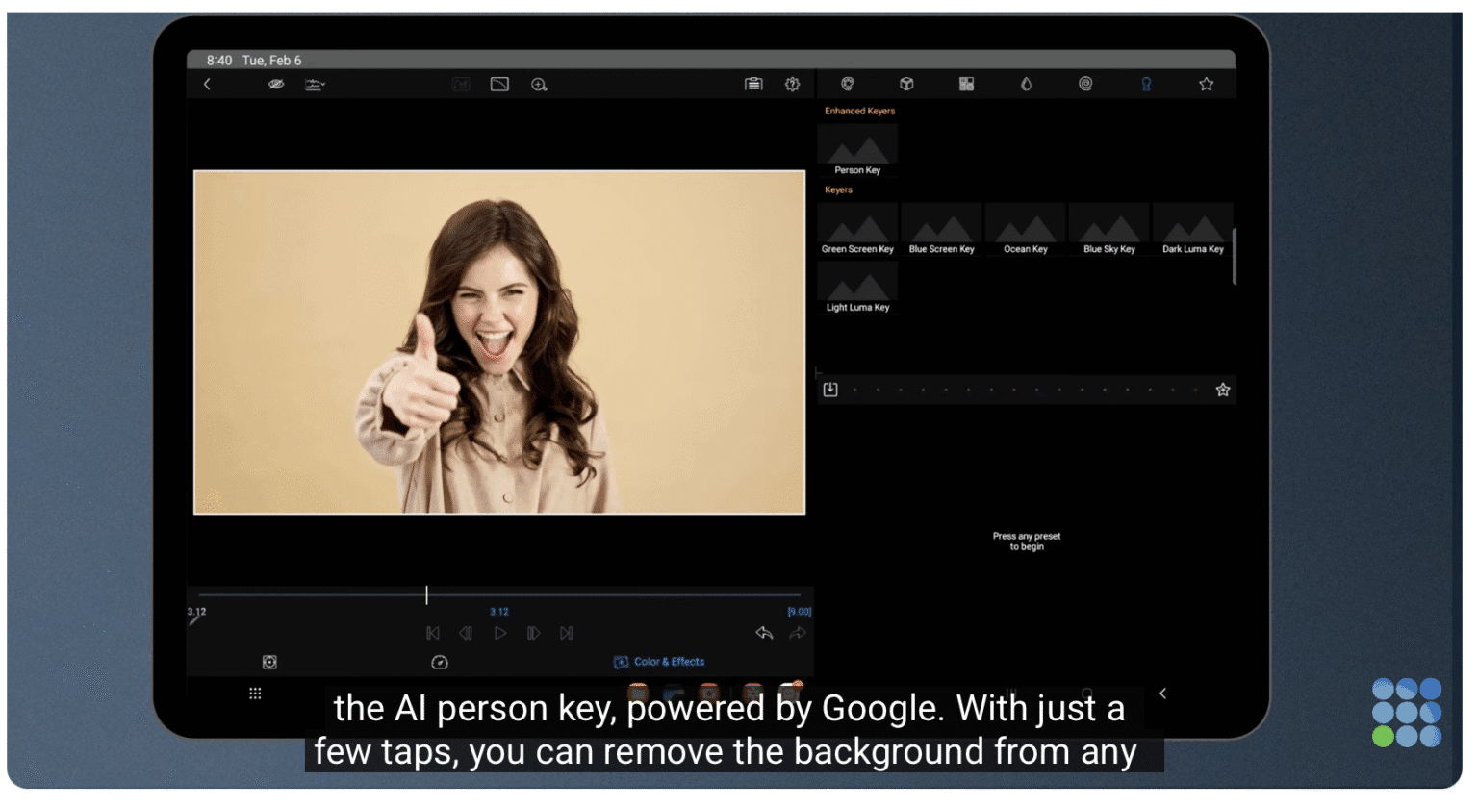The image size is (1478, 807).
Task: Toggle the preview eye icon
Action: pos(276,84)
